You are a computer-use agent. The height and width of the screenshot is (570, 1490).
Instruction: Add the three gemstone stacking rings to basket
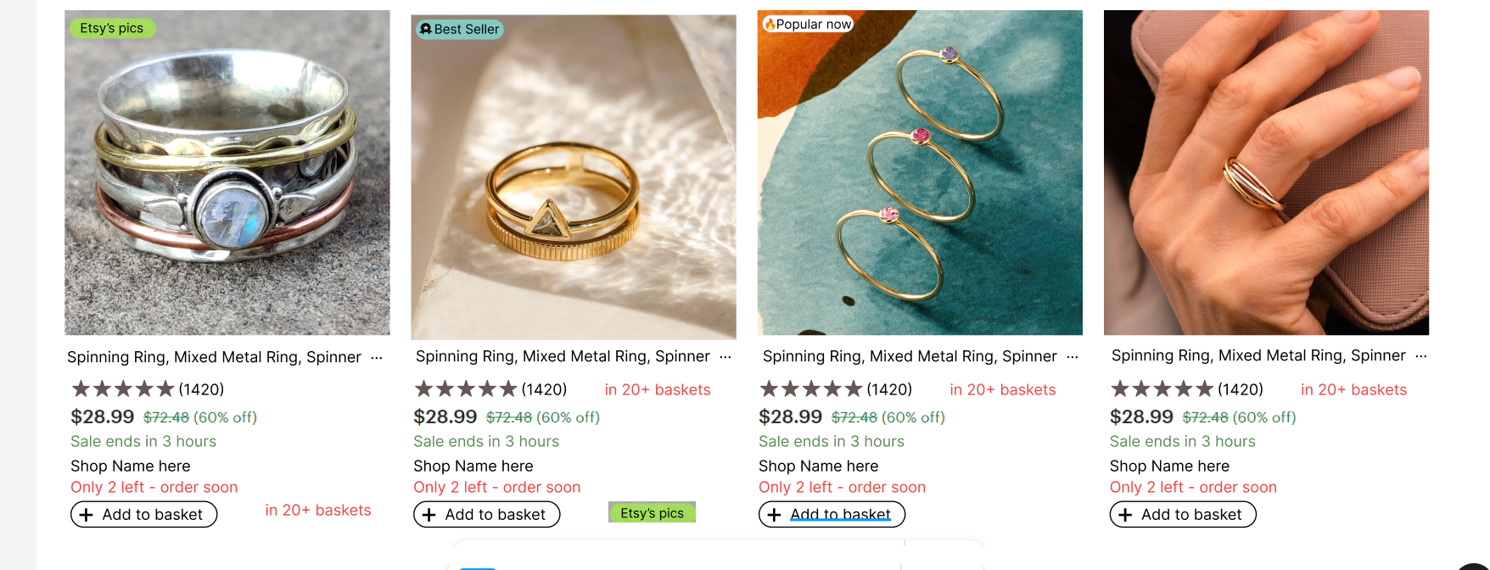832,515
